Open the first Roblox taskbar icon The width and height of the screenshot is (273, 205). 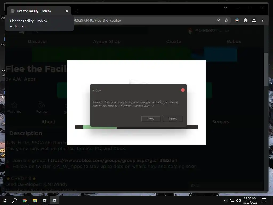(x=45, y=200)
